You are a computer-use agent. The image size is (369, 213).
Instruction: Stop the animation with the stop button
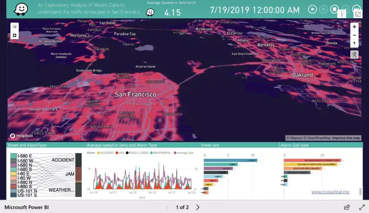tap(334, 10)
